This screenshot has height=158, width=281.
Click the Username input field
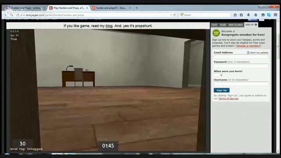coord(241,84)
